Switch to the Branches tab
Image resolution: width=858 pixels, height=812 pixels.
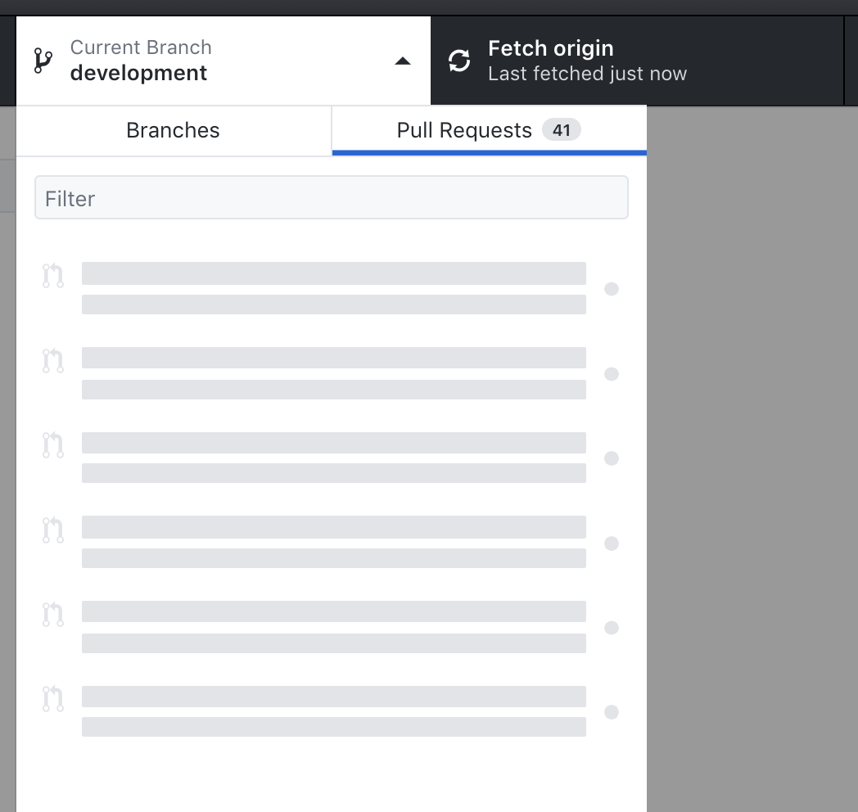[x=174, y=131]
